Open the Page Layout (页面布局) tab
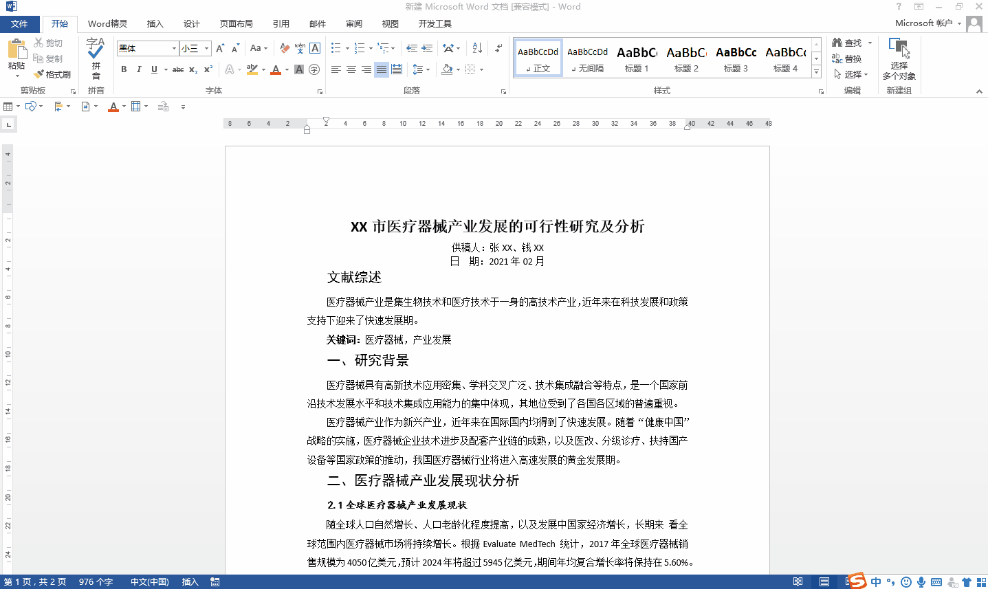 (x=237, y=24)
